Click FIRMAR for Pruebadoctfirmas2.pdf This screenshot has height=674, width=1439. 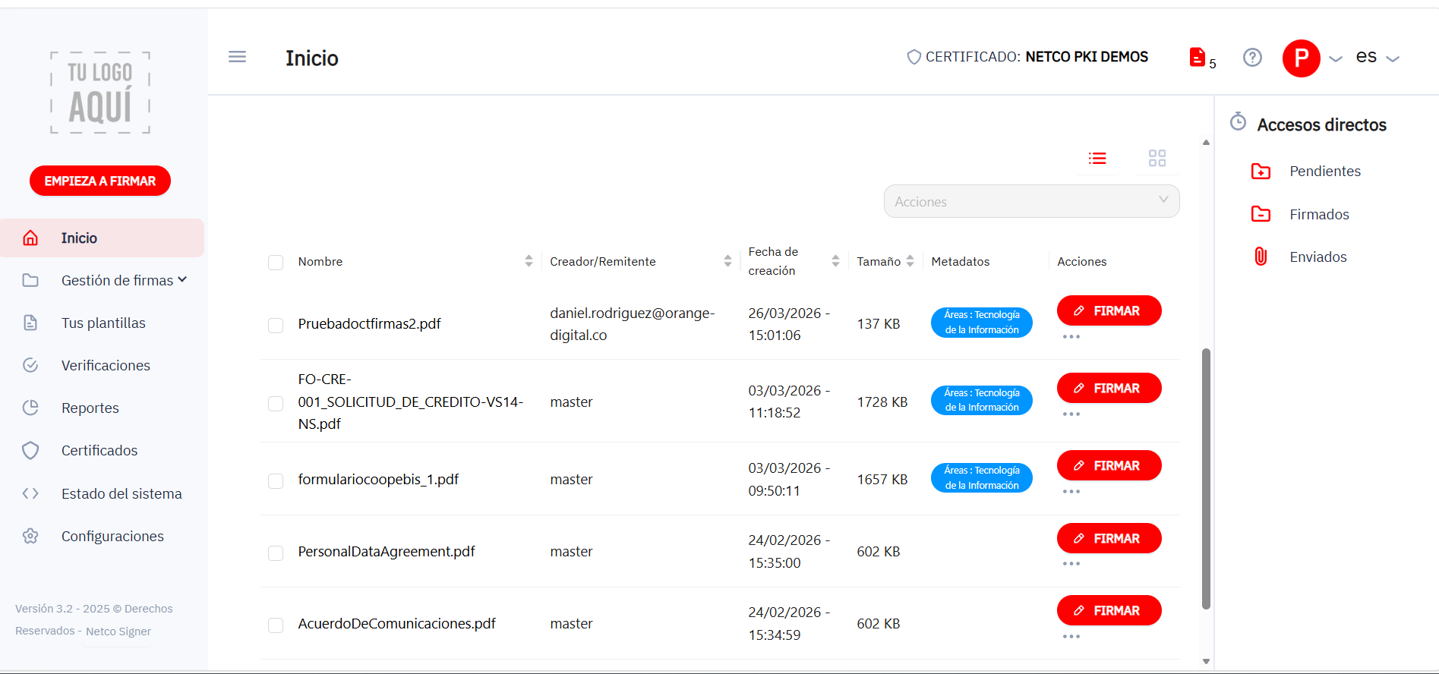tap(1109, 310)
